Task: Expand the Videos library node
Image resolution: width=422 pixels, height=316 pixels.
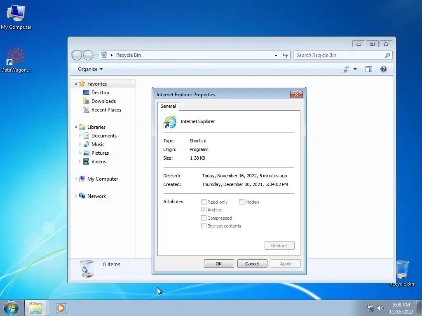Action: tap(80, 161)
